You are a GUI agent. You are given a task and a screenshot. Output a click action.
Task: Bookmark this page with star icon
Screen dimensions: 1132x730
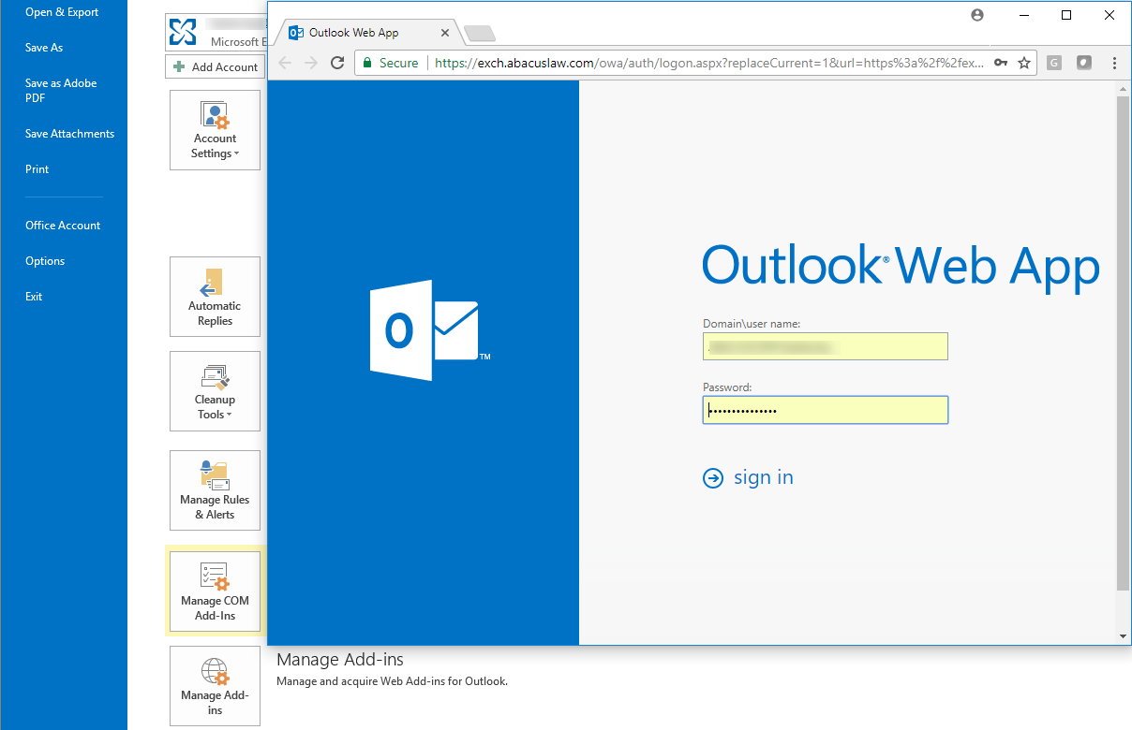[x=1024, y=63]
